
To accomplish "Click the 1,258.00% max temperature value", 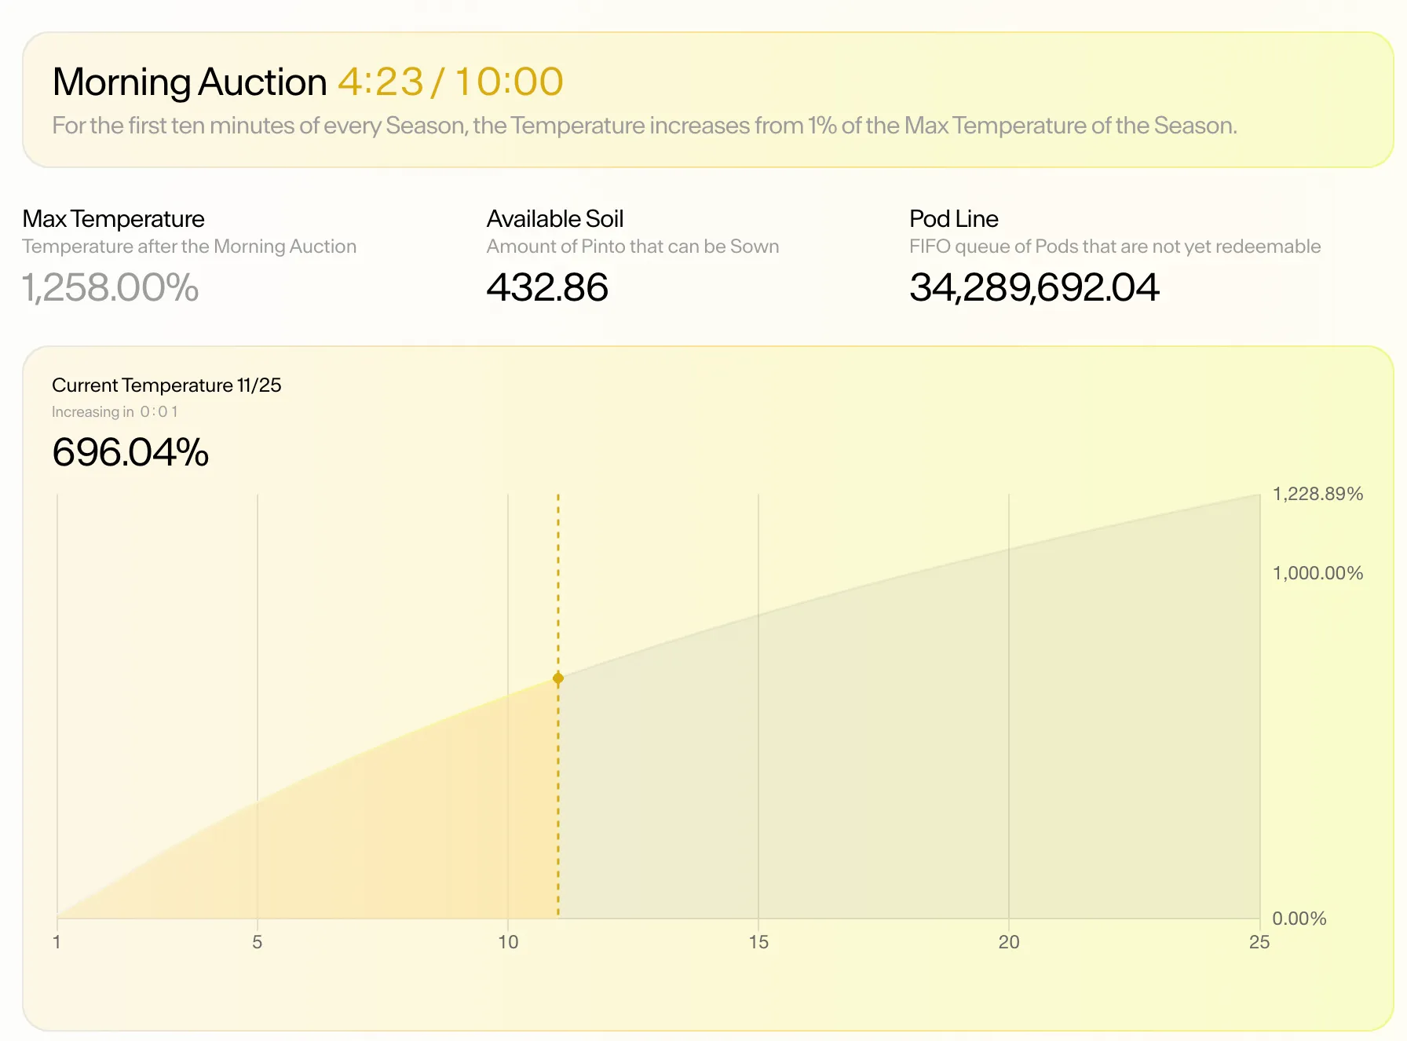I will point(111,287).
